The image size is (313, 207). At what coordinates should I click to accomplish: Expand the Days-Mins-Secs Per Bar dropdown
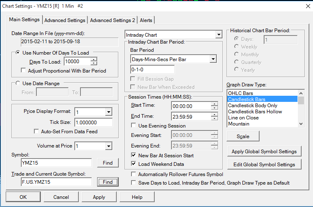click(x=213, y=59)
